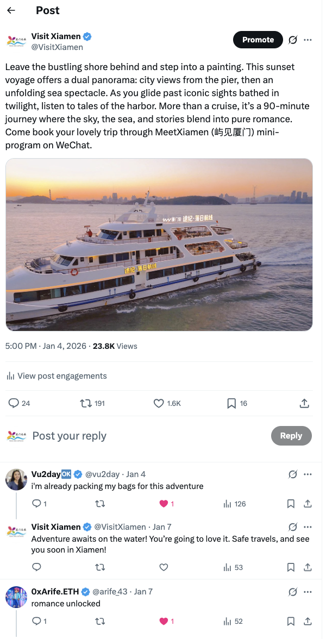Unlike Vu2day's reply with pink heart
Image resolution: width=326 pixels, height=639 pixels.
[164, 504]
